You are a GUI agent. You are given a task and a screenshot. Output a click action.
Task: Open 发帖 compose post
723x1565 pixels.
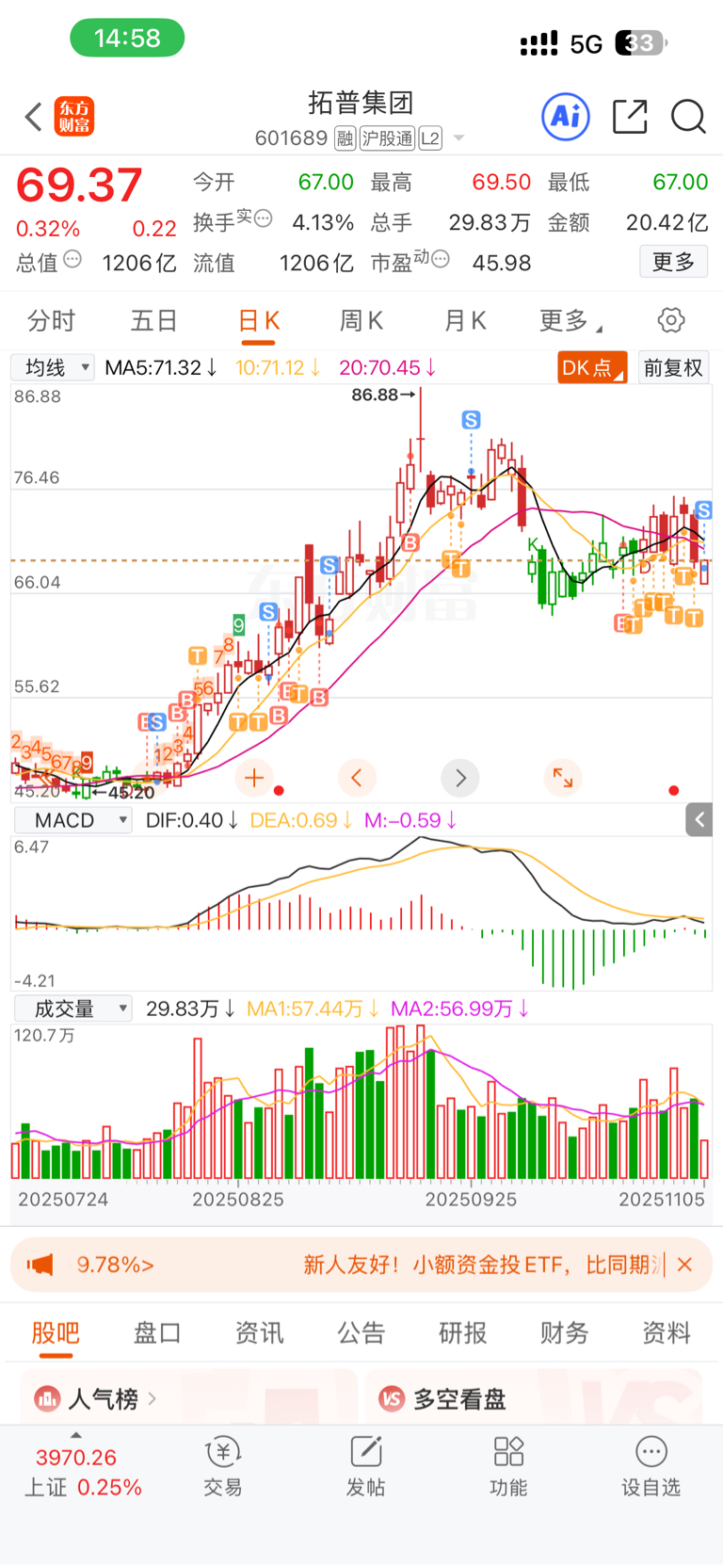point(366,1468)
